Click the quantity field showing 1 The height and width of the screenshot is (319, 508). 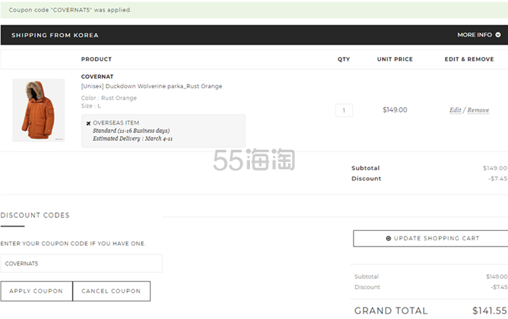[343, 110]
